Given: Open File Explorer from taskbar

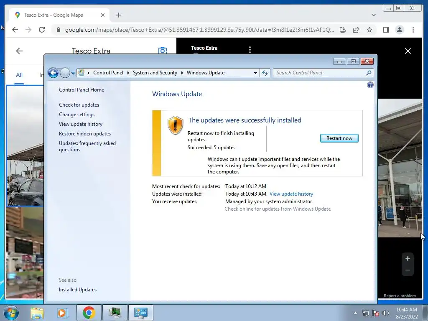Looking at the screenshot, I should click(37, 313).
